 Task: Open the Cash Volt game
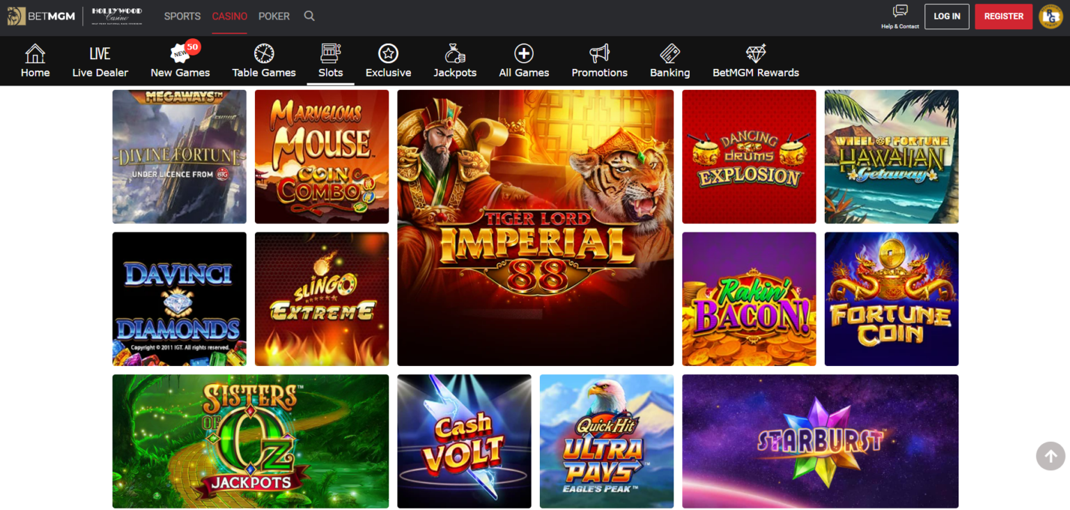point(465,441)
